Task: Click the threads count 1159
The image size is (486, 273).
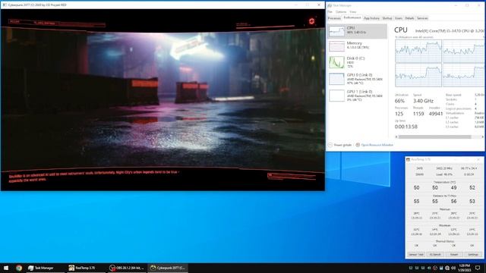Action: pos(418,114)
